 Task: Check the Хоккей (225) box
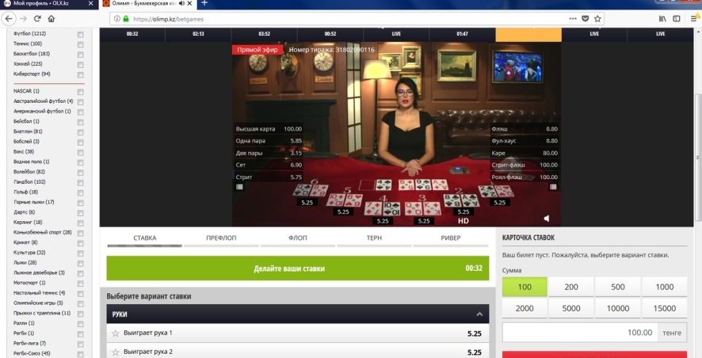click(80, 65)
